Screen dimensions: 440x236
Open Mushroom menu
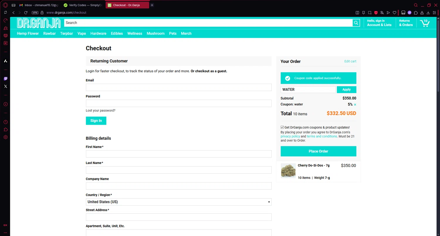coord(155,33)
